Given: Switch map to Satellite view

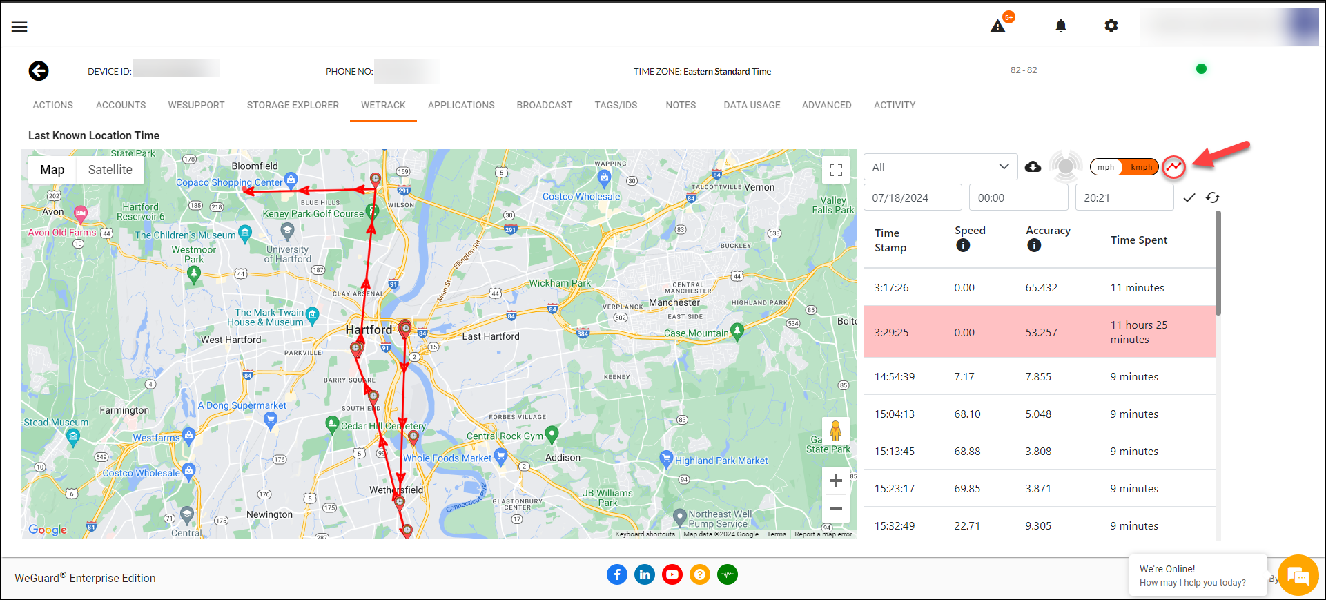Looking at the screenshot, I should click(110, 170).
